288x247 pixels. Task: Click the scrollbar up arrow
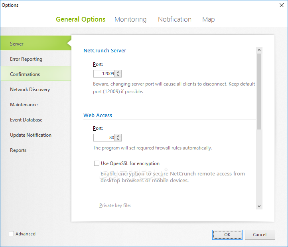(x=259, y=50)
